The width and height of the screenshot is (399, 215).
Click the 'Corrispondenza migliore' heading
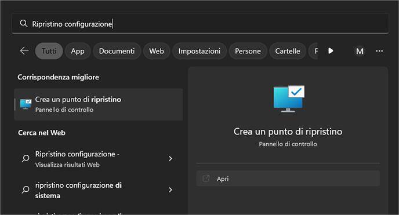point(58,77)
